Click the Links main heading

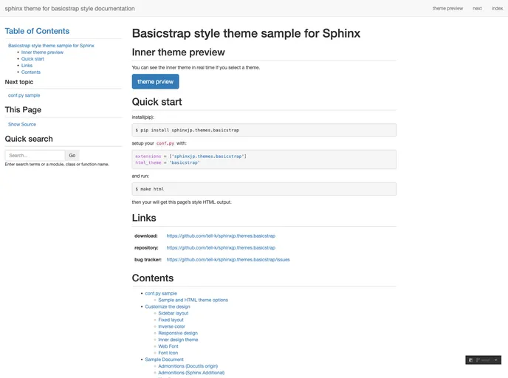(x=144, y=218)
